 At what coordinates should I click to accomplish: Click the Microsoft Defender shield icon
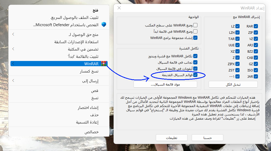[x=104, y=25]
